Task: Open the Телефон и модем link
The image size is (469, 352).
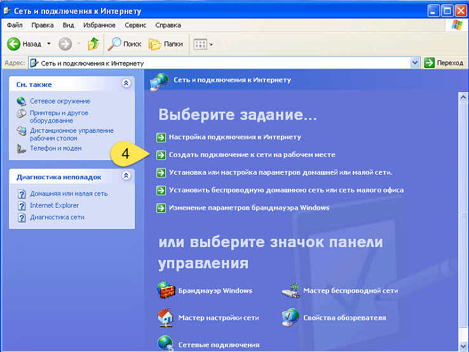Action: pyautogui.click(x=56, y=148)
